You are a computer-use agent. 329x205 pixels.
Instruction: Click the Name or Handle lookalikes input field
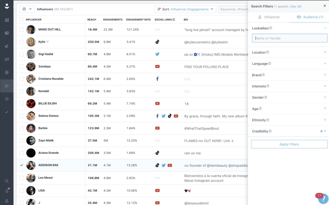click(289, 38)
